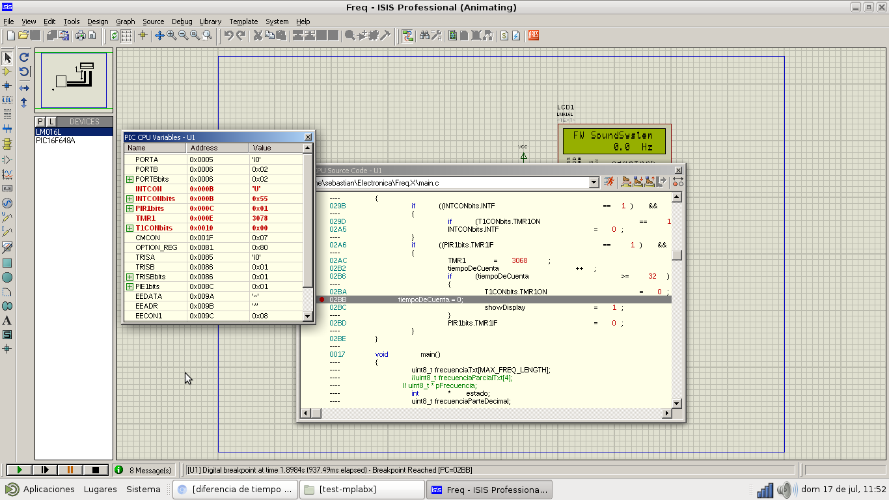
Task: Click the schematic overview thumbnail
Action: (x=74, y=80)
